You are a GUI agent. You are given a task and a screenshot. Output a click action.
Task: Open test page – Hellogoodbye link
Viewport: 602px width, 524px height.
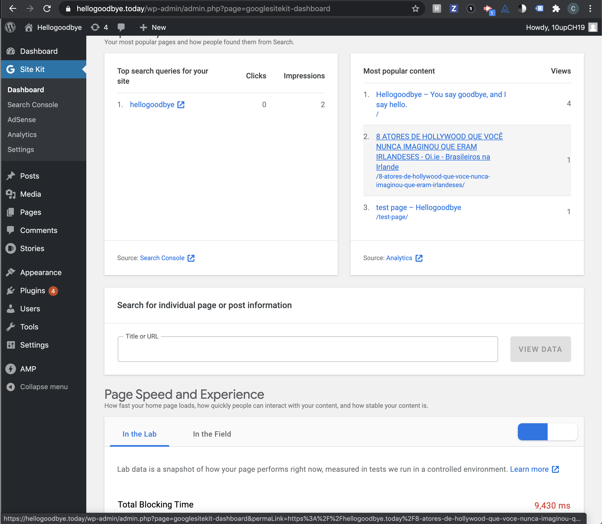pyautogui.click(x=418, y=207)
